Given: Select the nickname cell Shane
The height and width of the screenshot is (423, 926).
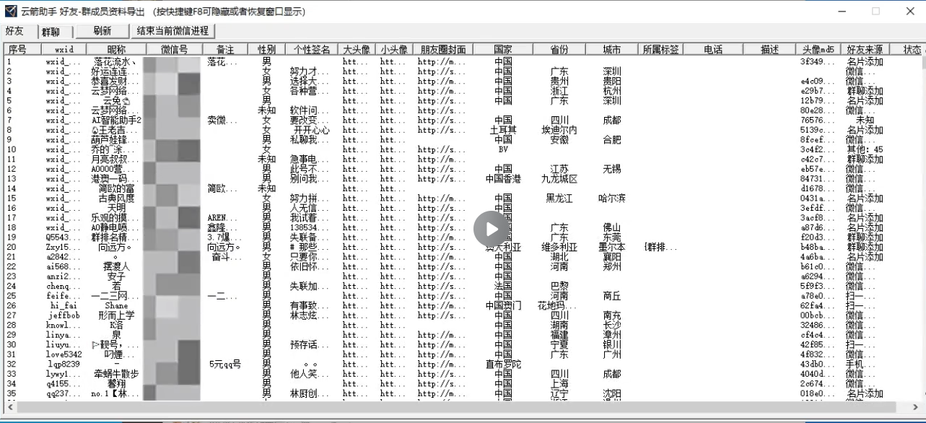Looking at the screenshot, I should tap(116, 305).
